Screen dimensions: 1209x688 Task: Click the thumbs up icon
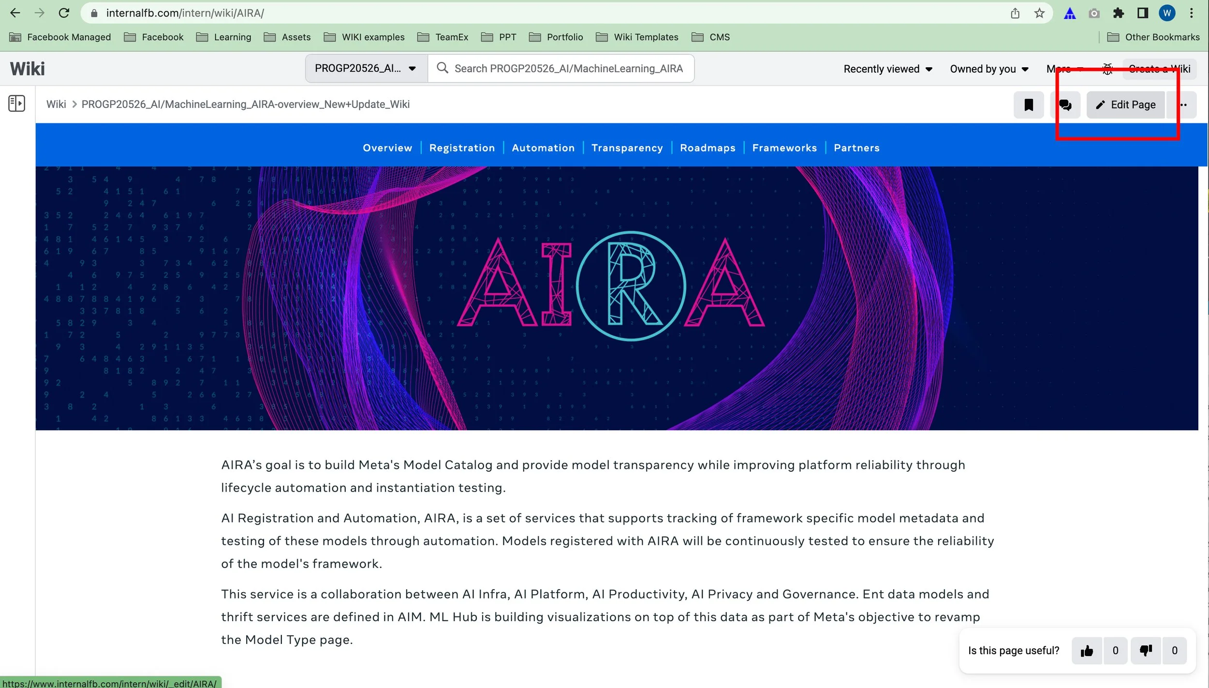(1087, 651)
